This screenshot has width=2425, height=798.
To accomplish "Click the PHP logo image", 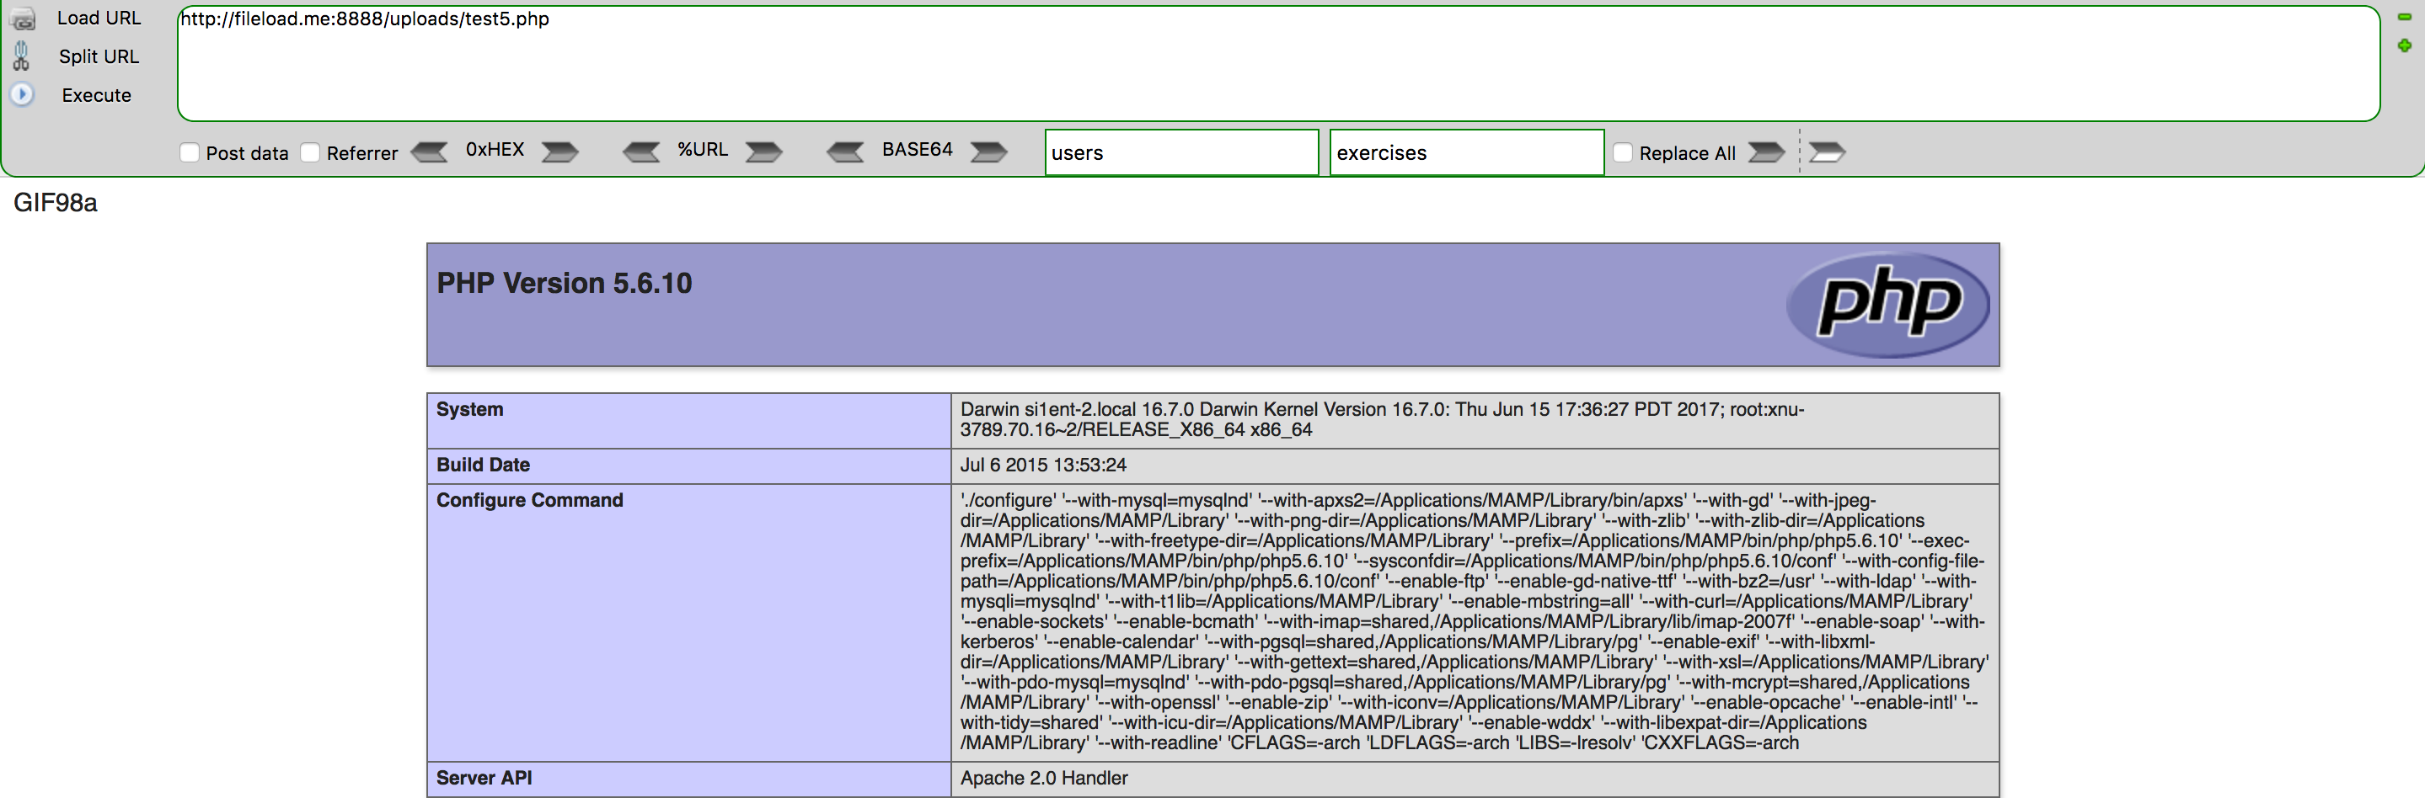I will pos(1888,305).
